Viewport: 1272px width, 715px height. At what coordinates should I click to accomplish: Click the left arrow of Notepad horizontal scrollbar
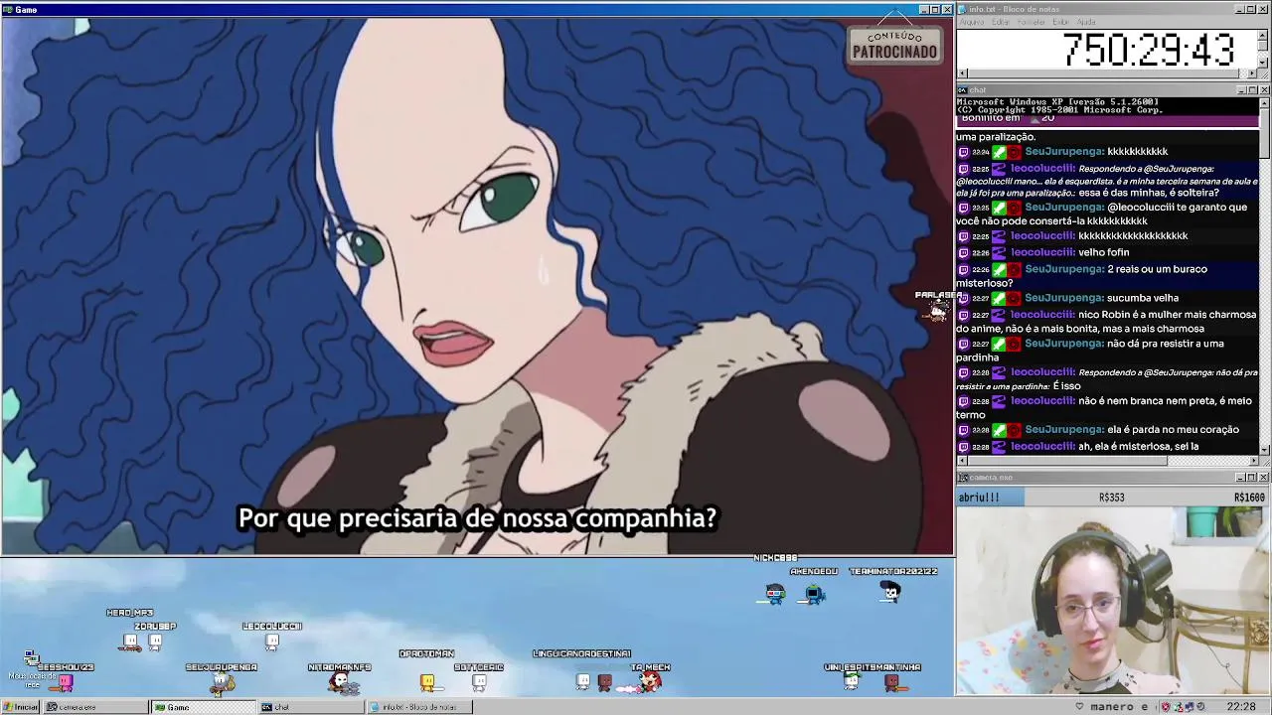[x=962, y=73]
